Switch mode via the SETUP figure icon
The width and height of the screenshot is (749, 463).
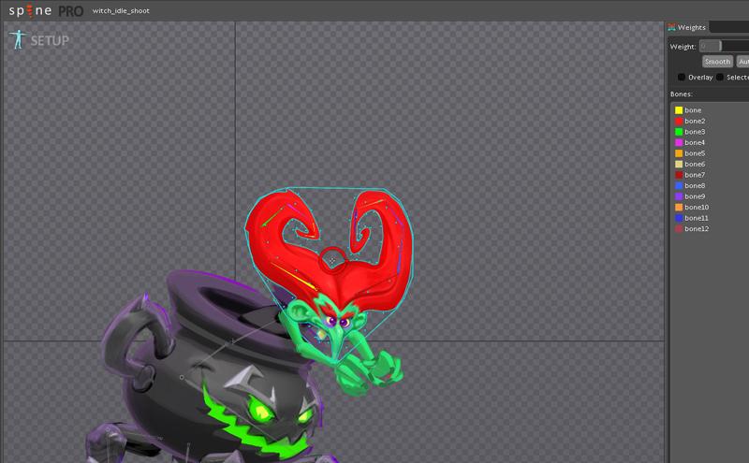(x=18, y=39)
